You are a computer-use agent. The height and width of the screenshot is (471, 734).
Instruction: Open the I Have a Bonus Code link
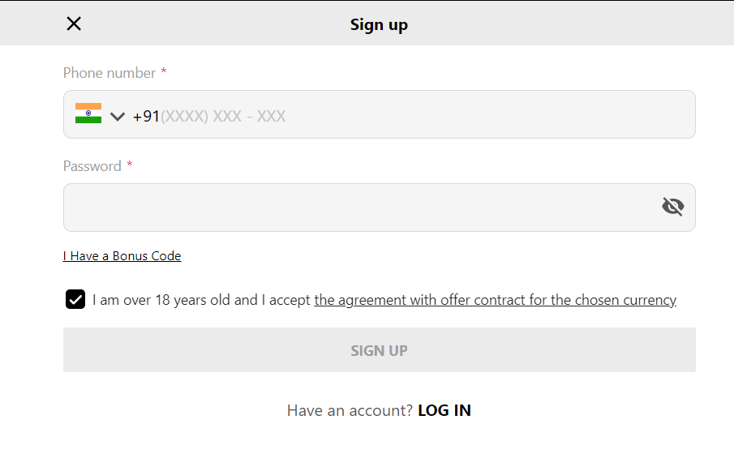coord(122,256)
